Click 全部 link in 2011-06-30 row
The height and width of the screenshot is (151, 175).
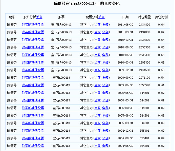tap(105, 25)
